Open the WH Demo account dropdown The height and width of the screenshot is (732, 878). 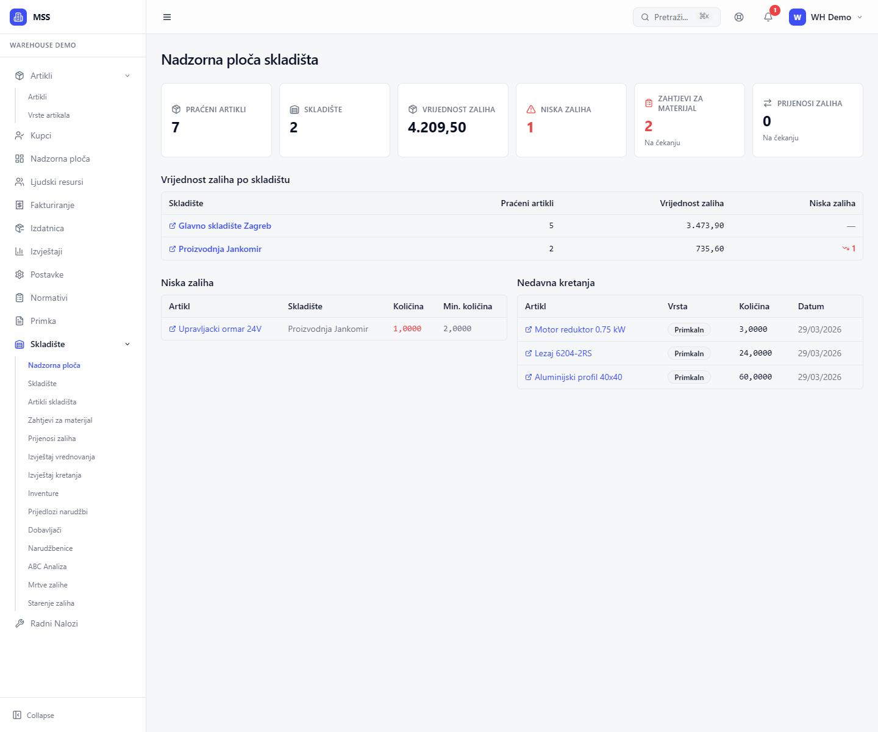tap(826, 17)
